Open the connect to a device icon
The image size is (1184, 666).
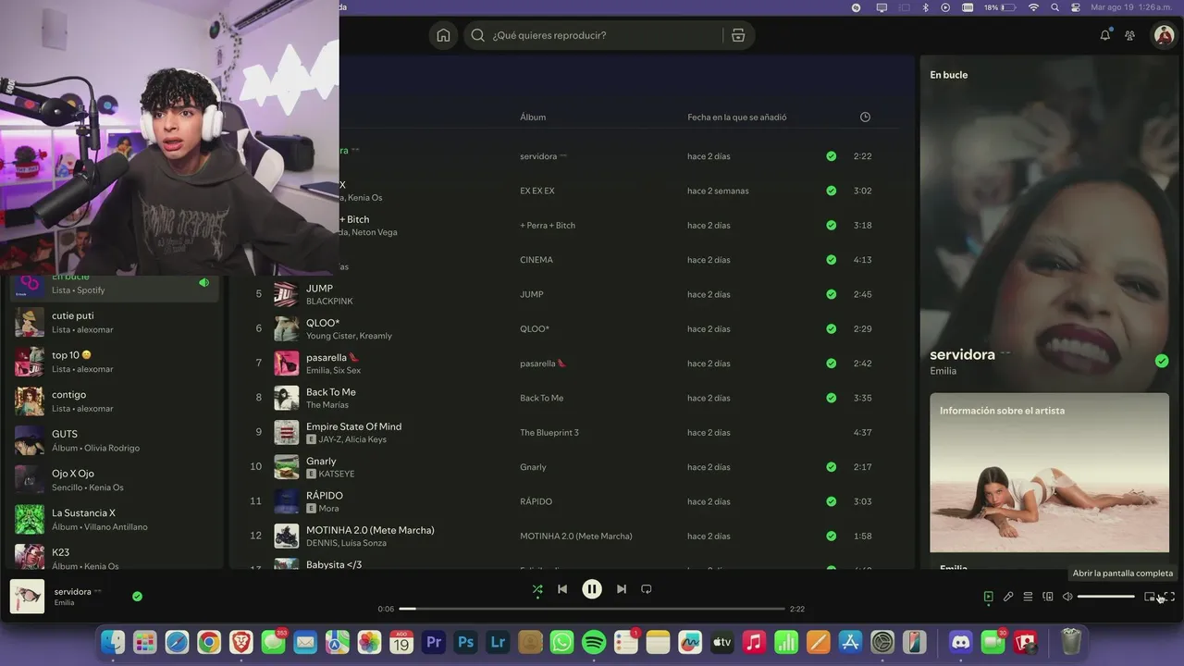pyautogui.click(x=1048, y=597)
